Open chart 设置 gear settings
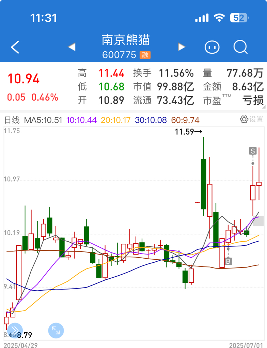Screen dimensions: 267x348 point(252,119)
